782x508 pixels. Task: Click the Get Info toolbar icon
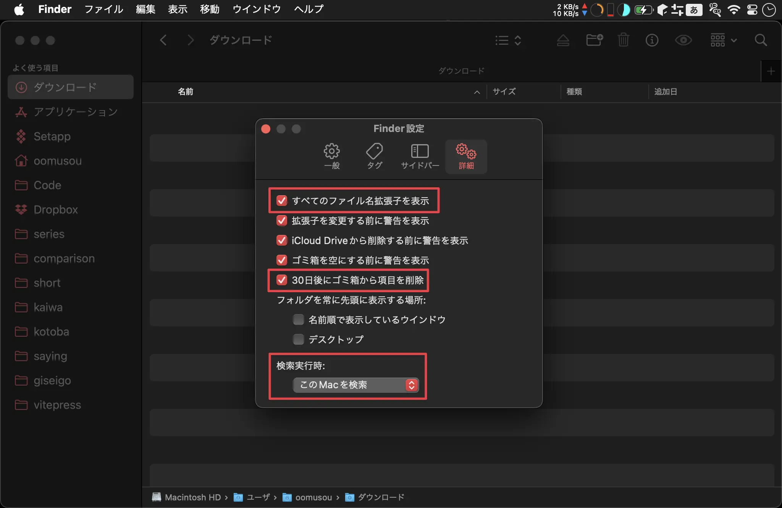652,40
